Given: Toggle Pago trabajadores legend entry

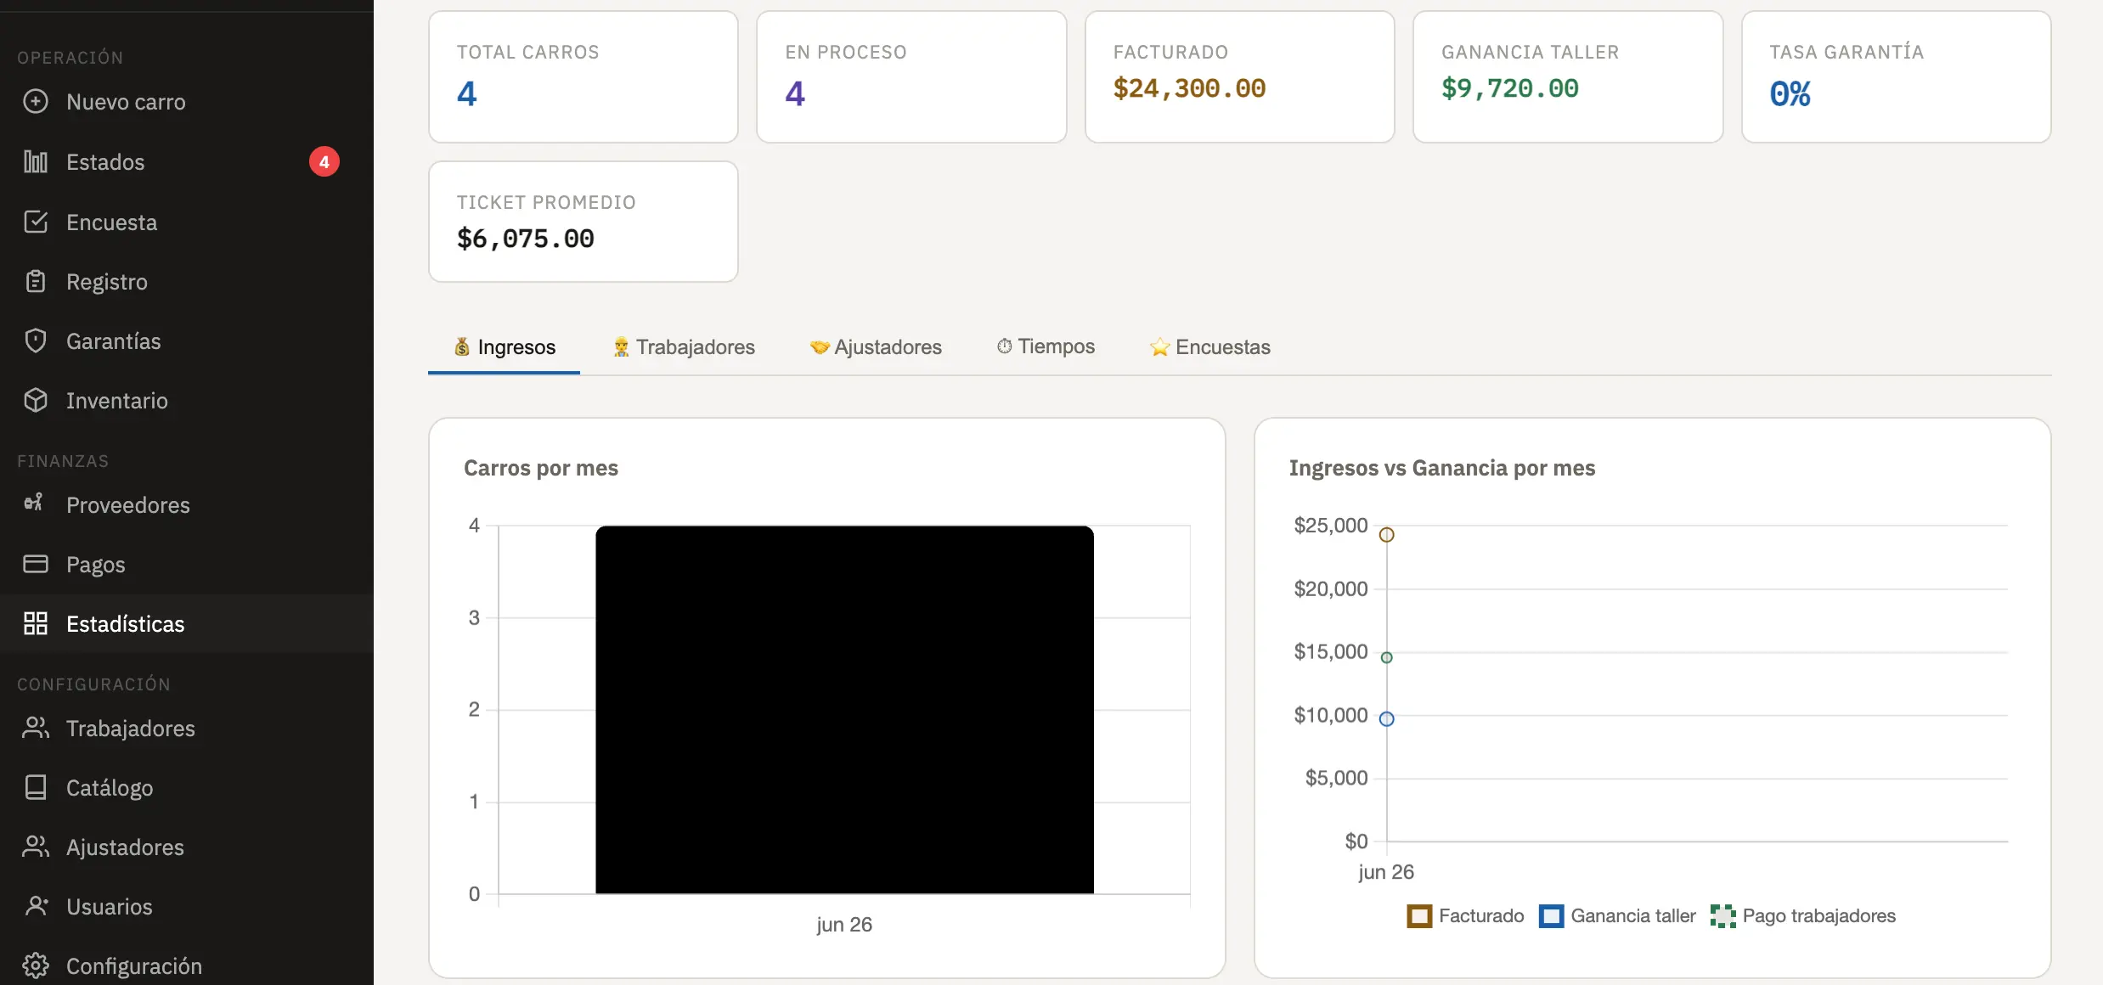Looking at the screenshot, I should pyautogui.click(x=1803, y=915).
